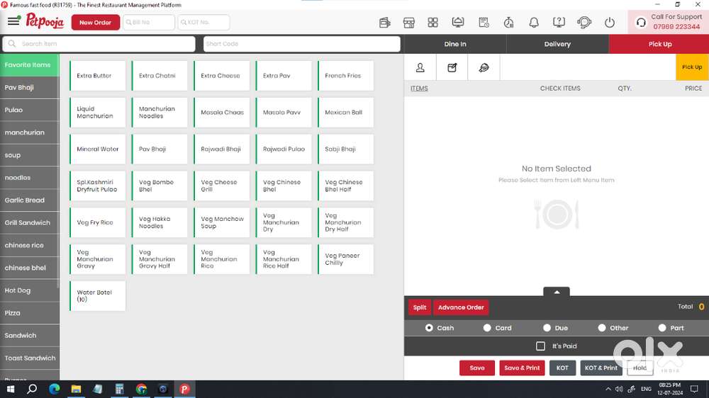Click the power logout icon
The height and width of the screenshot is (398, 709).
tap(609, 23)
